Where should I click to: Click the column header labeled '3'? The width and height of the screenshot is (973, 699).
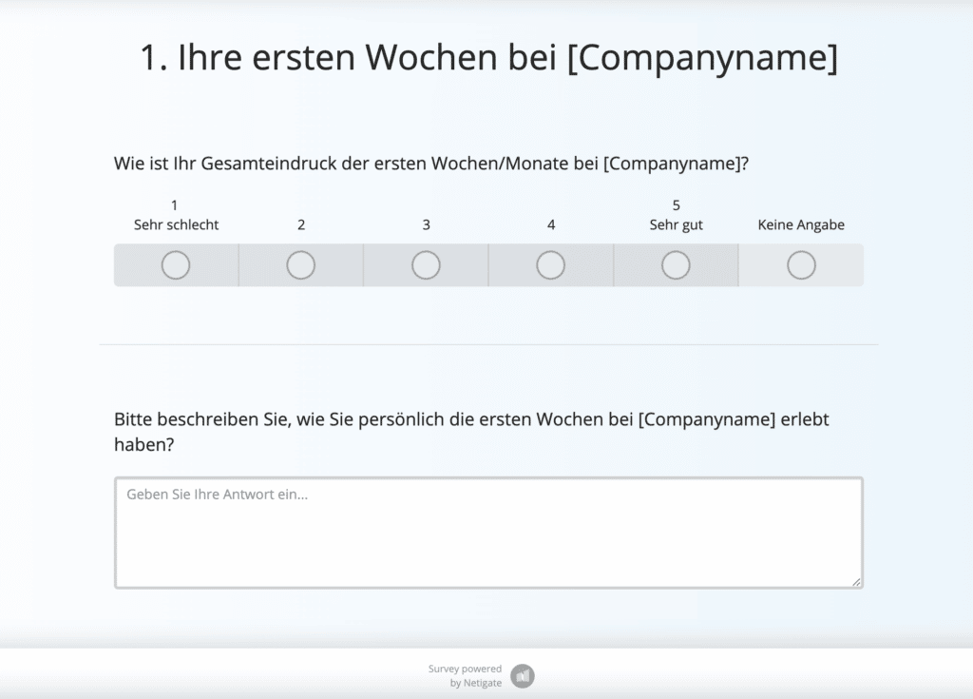(426, 224)
